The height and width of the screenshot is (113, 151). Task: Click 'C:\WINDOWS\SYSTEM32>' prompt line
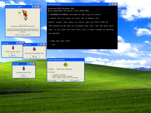coord(74,15)
